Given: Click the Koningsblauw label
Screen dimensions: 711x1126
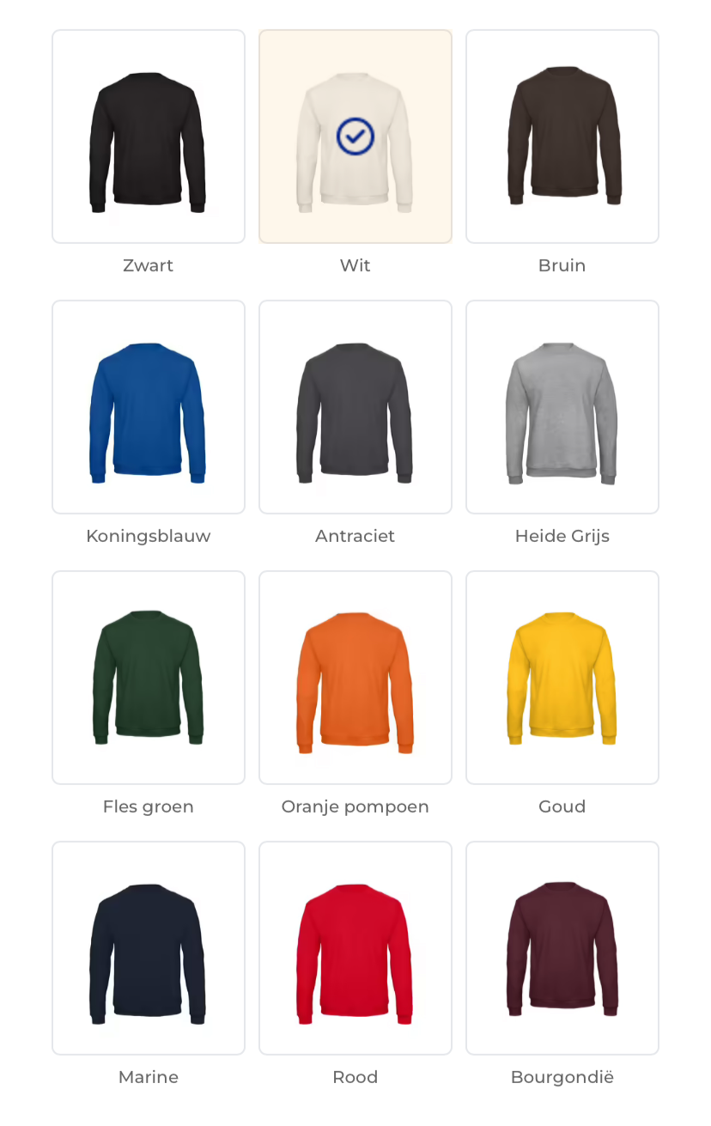Looking at the screenshot, I should click(149, 536).
